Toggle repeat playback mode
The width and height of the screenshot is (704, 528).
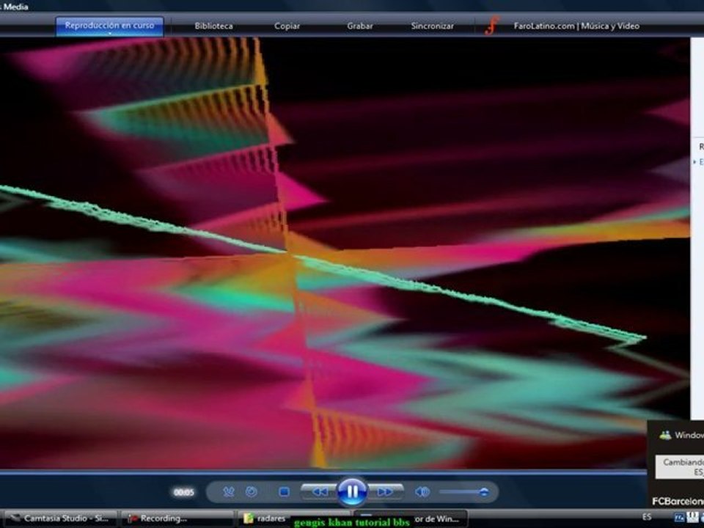click(x=251, y=492)
